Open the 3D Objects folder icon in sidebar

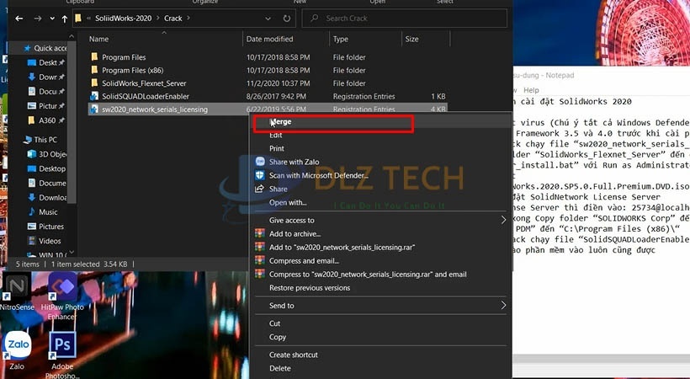(x=32, y=154)
